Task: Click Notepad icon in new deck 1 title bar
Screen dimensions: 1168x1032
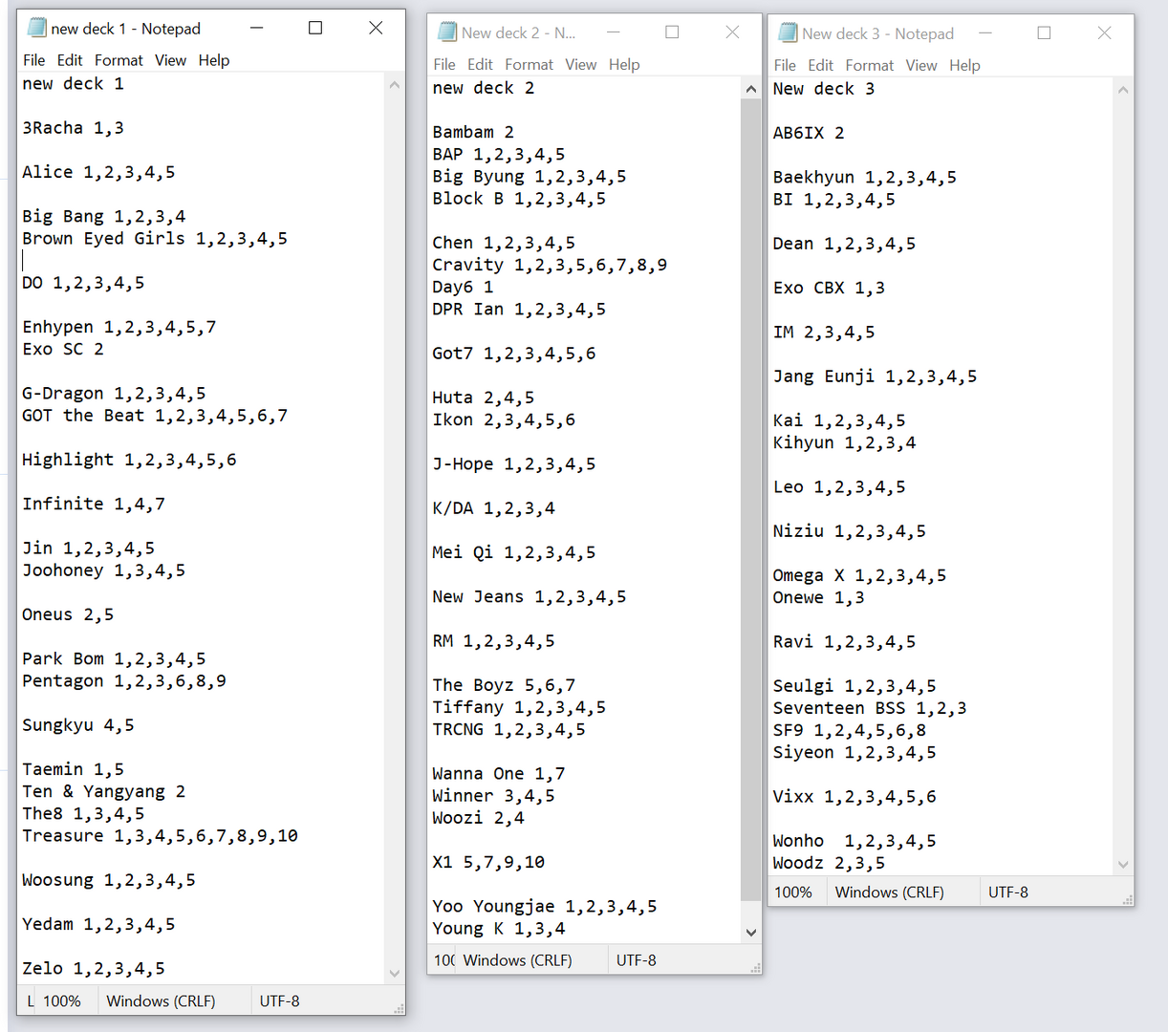Action: [37, 28]
